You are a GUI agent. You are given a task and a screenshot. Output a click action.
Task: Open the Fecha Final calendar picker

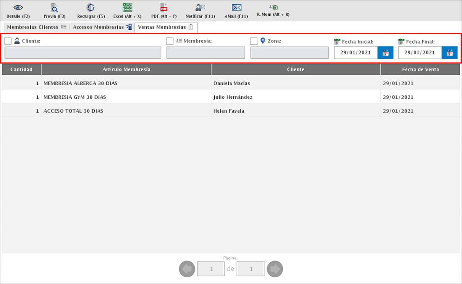(x=449, y=53)
